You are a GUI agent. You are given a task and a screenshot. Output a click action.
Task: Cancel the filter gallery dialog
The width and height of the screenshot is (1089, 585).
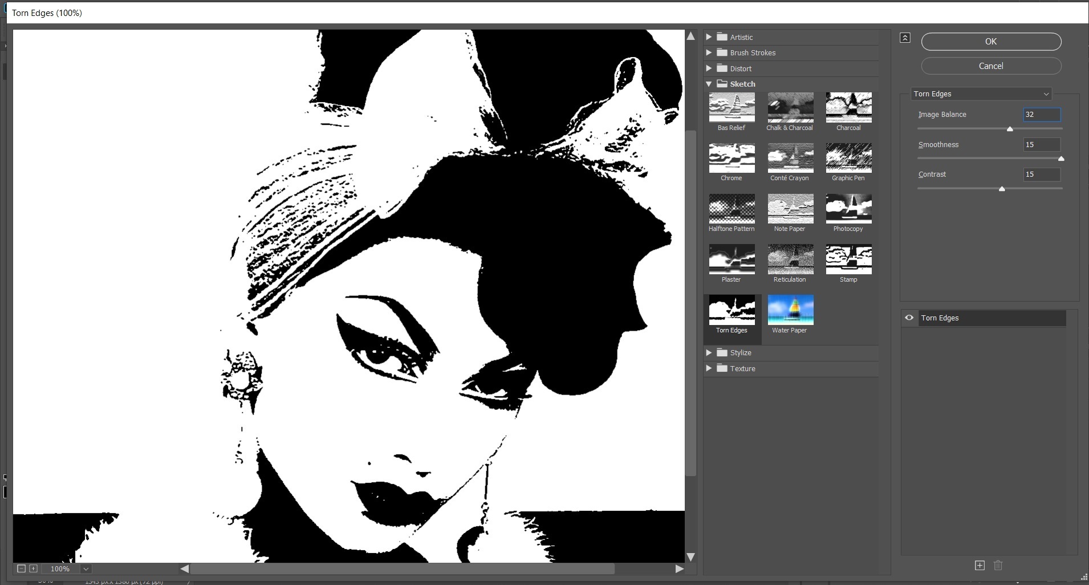[x=991, y=66]
